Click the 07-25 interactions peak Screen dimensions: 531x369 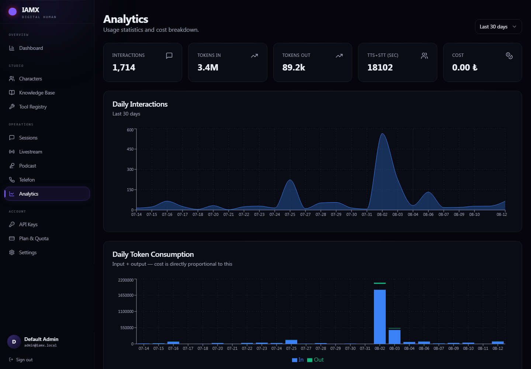coord(290,180)
